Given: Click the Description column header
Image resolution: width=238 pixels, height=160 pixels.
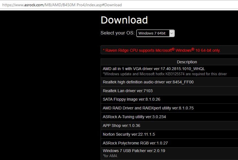Looking at the screenshot, I should (x=187, y=62).
